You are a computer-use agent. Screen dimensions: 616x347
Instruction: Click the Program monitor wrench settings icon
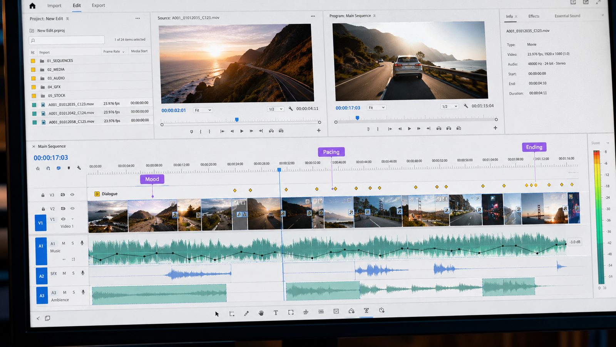pyautogui.click(x=466, y=106)
